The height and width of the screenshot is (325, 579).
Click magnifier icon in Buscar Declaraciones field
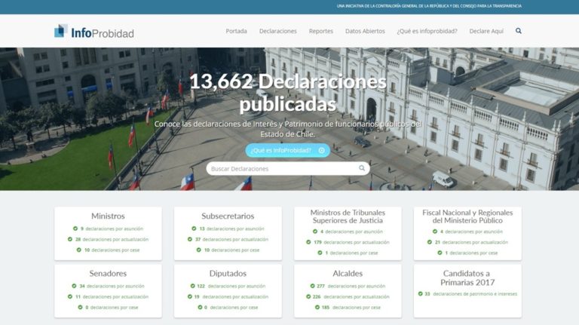[362, 169]
